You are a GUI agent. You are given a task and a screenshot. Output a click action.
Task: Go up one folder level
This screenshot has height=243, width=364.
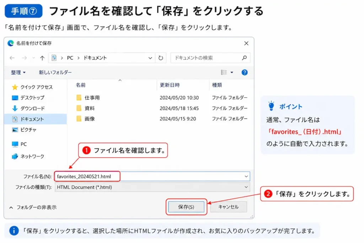[42, 58]
